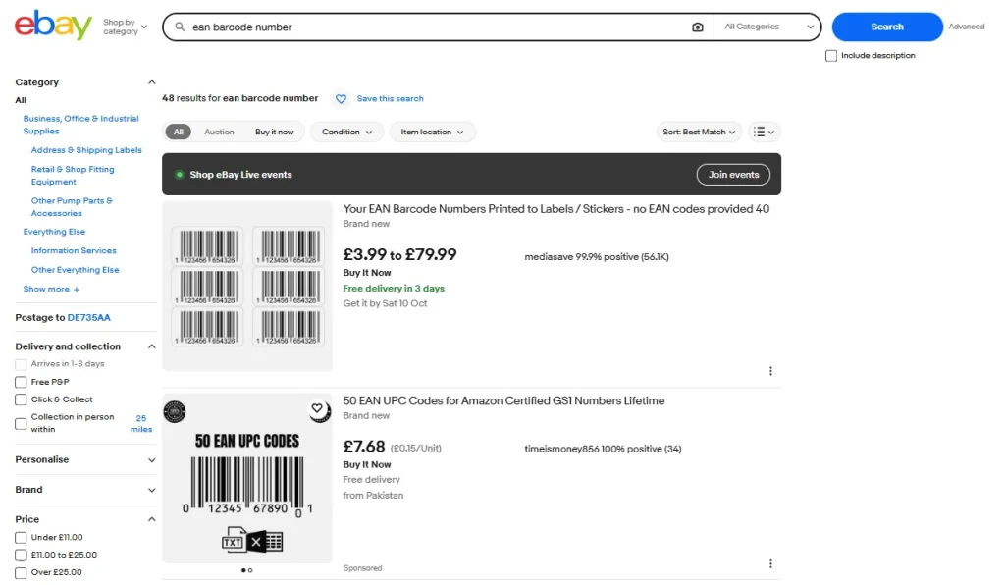Click the plus icon beside Show more
The image size is (1005, 585).
(x=77, y=290)
